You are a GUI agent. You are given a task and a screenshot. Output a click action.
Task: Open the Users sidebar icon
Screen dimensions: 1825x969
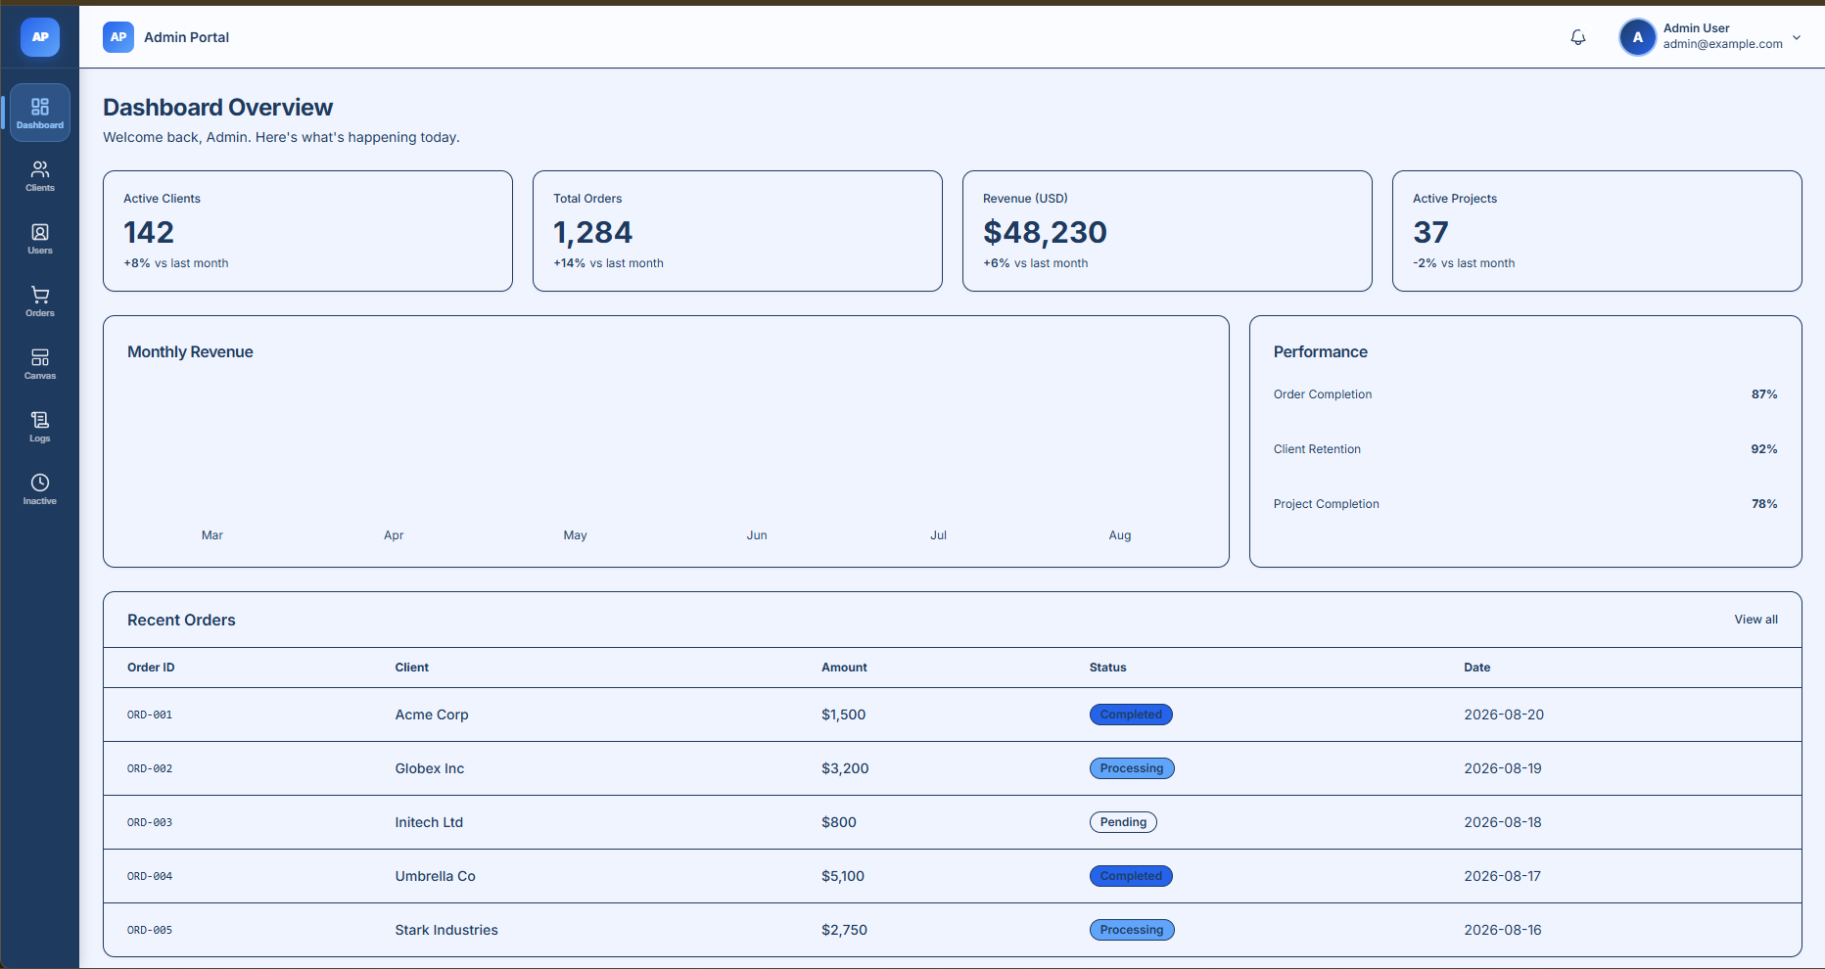40,238
